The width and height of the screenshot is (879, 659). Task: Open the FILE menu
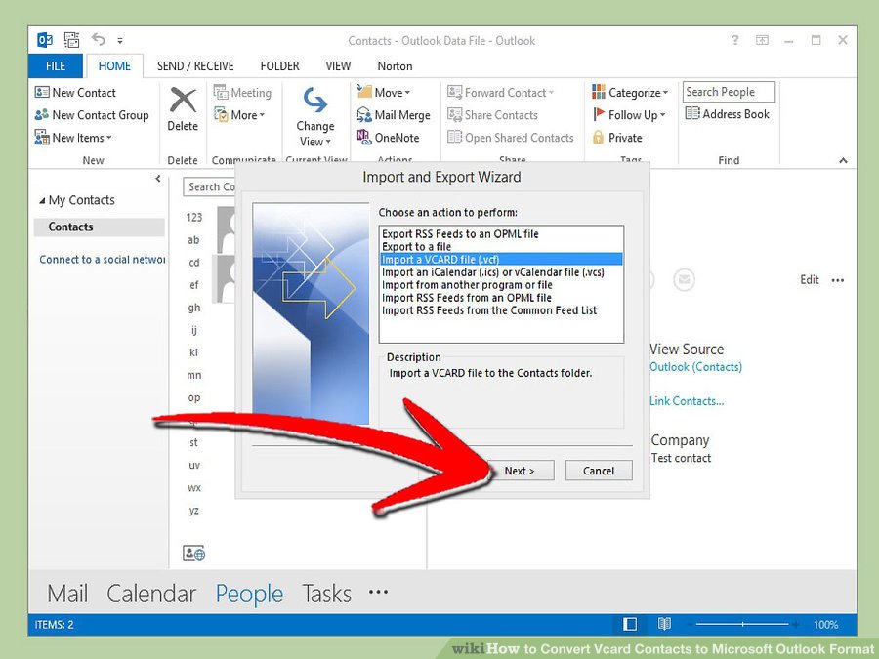56,66
